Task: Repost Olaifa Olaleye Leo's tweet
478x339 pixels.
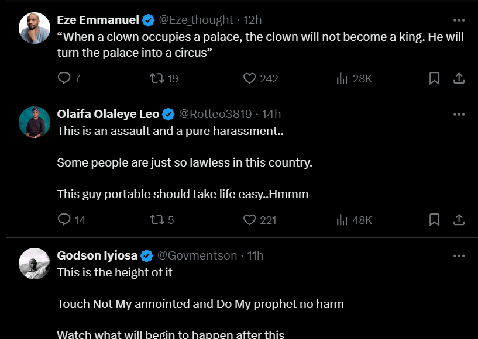Action: click(157, 220)
